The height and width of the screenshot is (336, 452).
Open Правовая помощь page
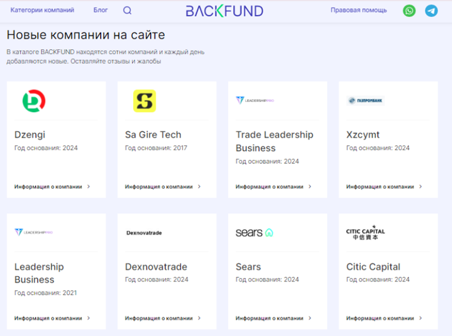[x=359, y=10]
